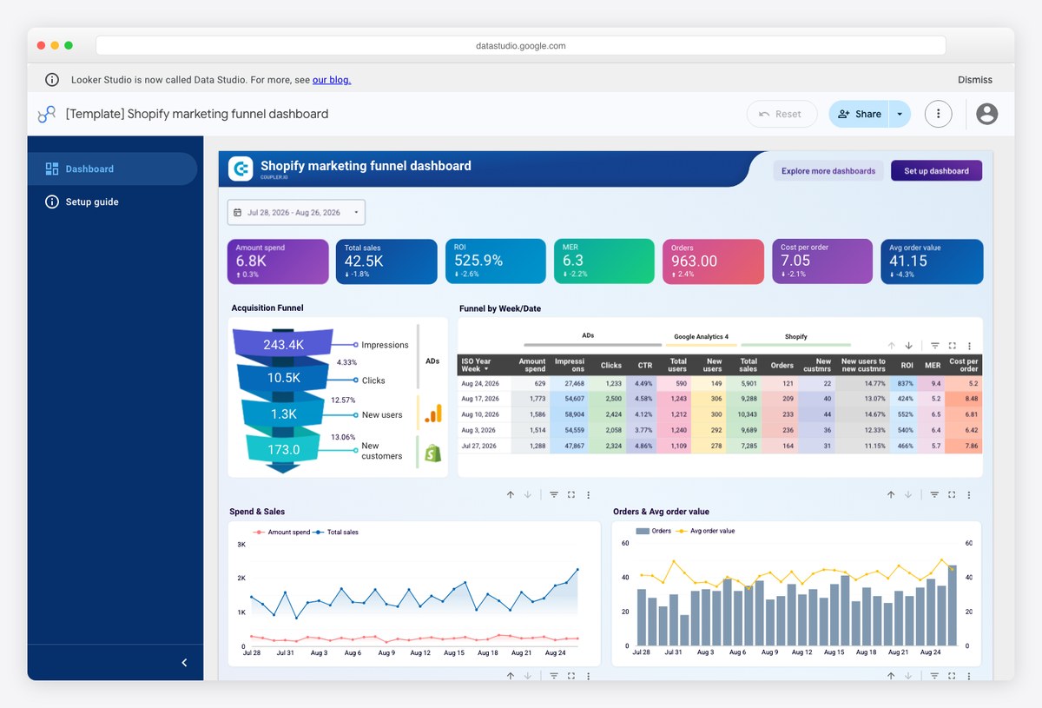Collapse the left sidebar with chevron
1042x708 pixels.
pyautogui.click(x=184, y=663)
